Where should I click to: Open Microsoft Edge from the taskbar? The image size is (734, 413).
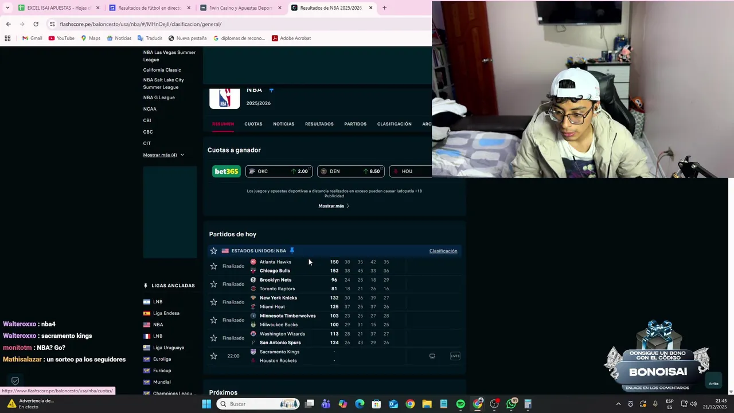[360, 404]
